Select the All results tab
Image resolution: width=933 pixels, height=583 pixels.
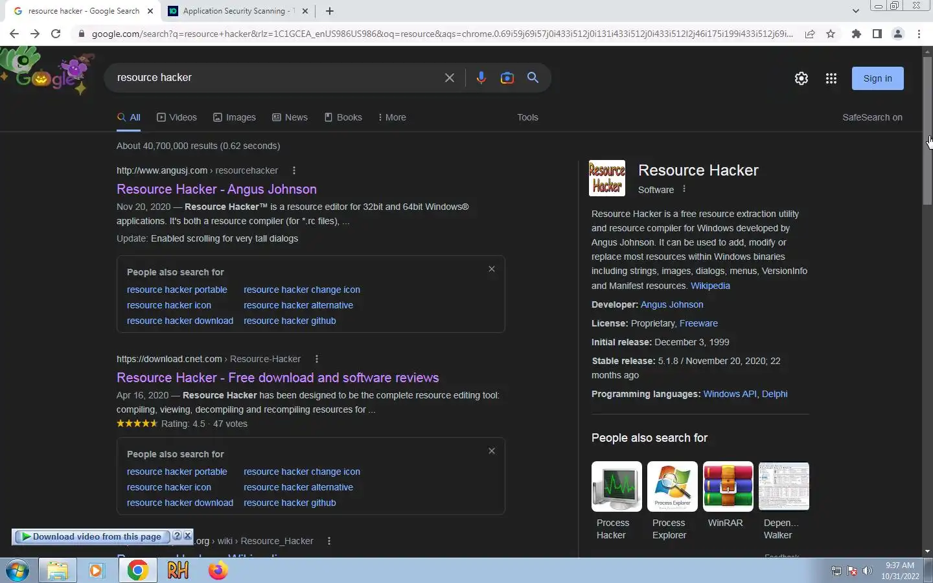129,117
